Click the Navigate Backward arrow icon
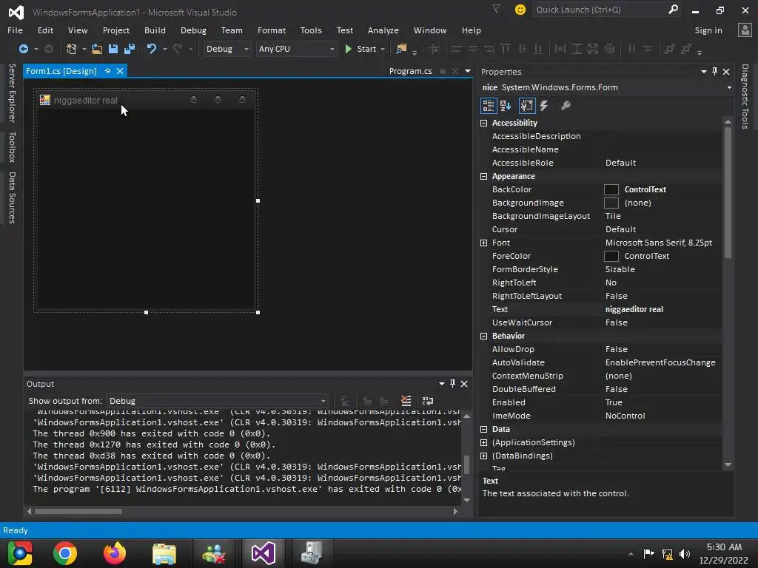 (x=23, y=49)
